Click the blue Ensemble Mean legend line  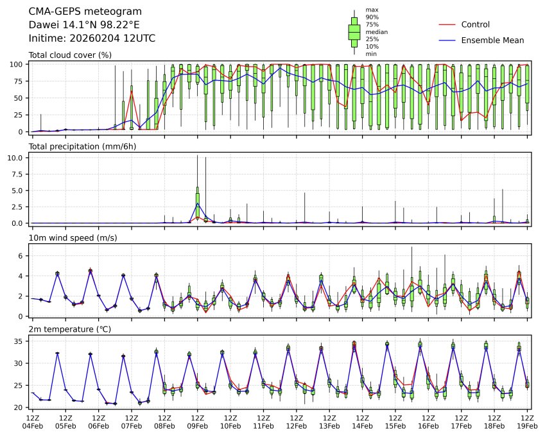(447, 40)
